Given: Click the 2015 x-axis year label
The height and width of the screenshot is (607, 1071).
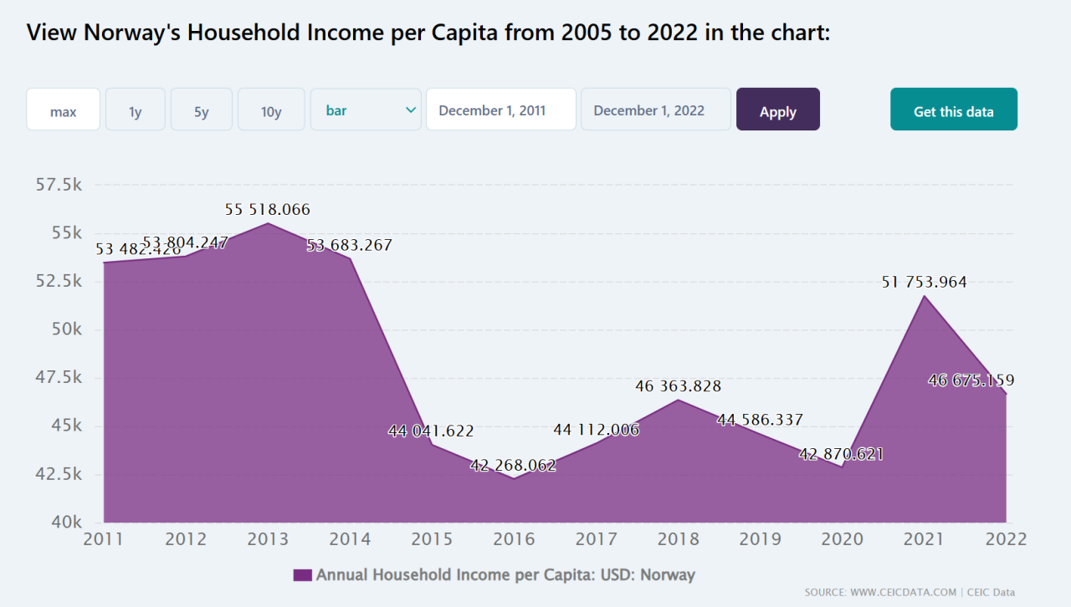Looking at the screenshot, I should 432,539.
